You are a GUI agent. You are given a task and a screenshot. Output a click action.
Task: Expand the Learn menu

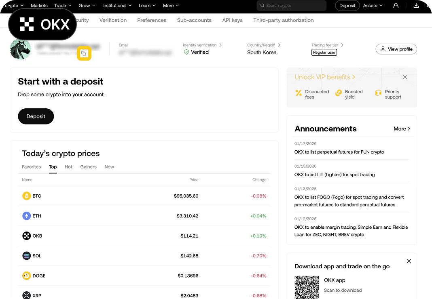coord(147,6)
